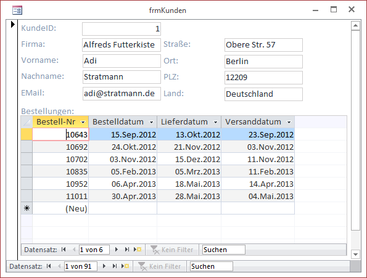Select row of order 10643 via row selector

(x=27, y=134)
